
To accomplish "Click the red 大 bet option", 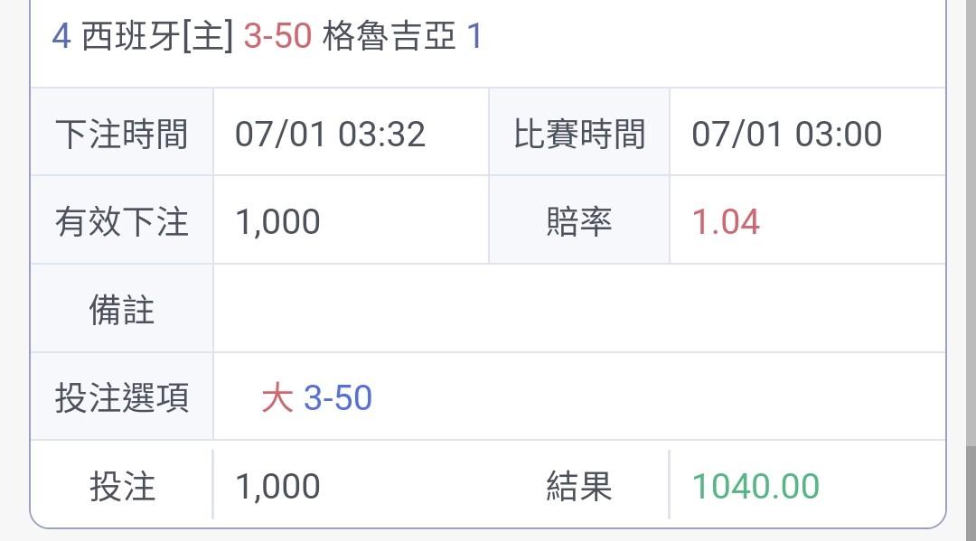I will pos(277,397).
